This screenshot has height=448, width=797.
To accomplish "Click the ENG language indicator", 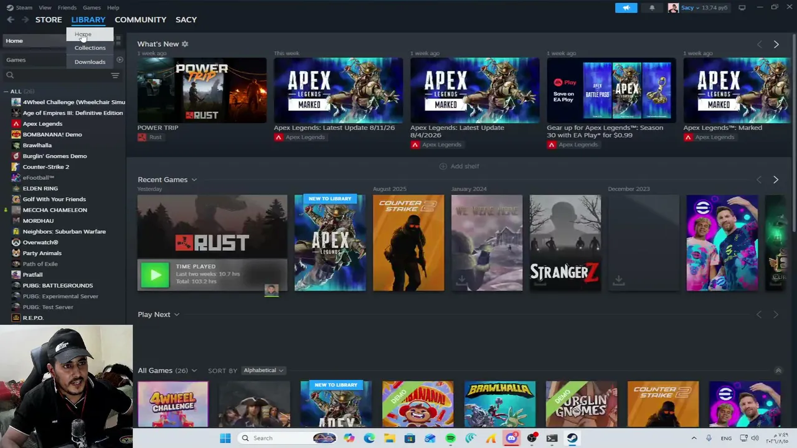I will click(x=726, y=439).
